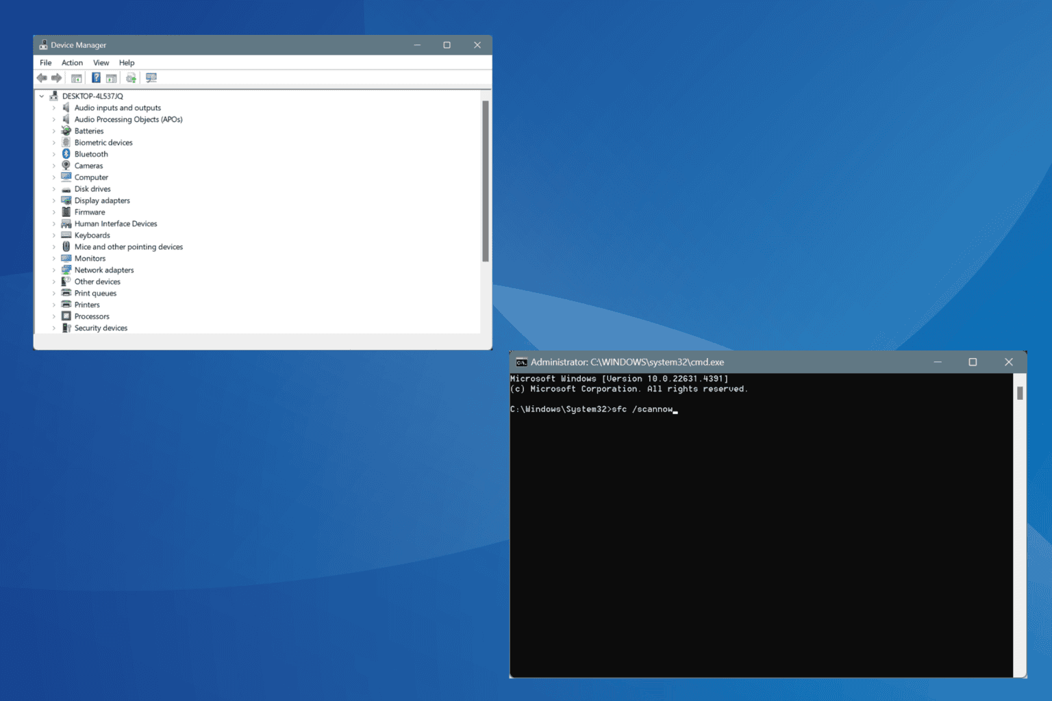The image size is (1052, 701).
Task: Click the driver icon with green arrow
Action: (x=131, y=78)
